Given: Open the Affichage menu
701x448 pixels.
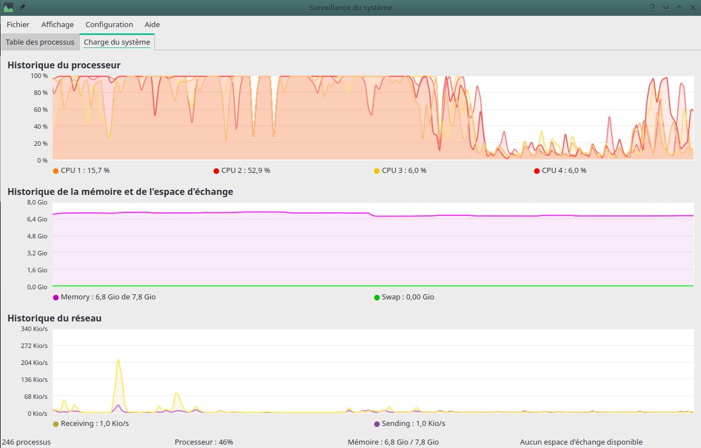Looking at the screenshot, I should click(58, 24).
